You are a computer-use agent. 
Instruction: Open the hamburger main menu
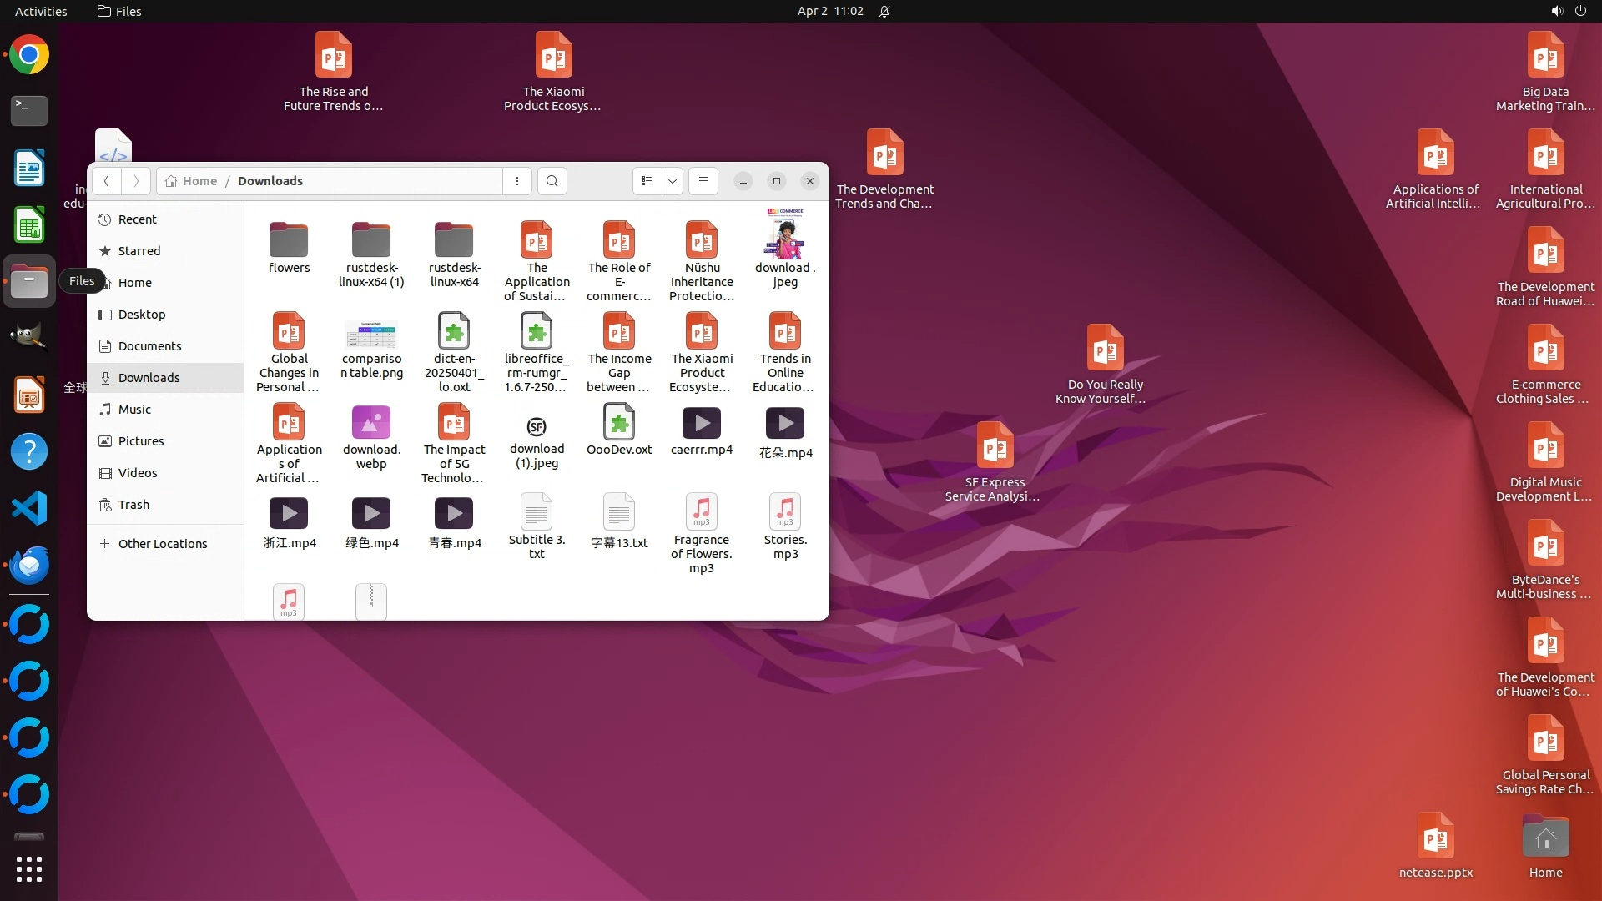click(703, 181)
